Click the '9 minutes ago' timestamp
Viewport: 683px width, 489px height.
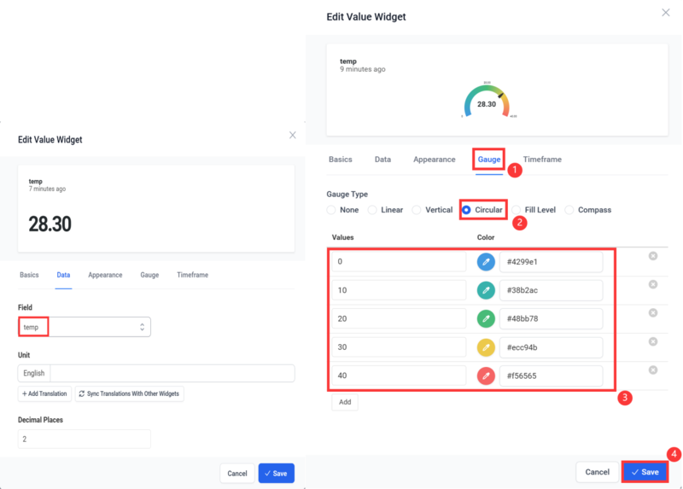[362, 69]
